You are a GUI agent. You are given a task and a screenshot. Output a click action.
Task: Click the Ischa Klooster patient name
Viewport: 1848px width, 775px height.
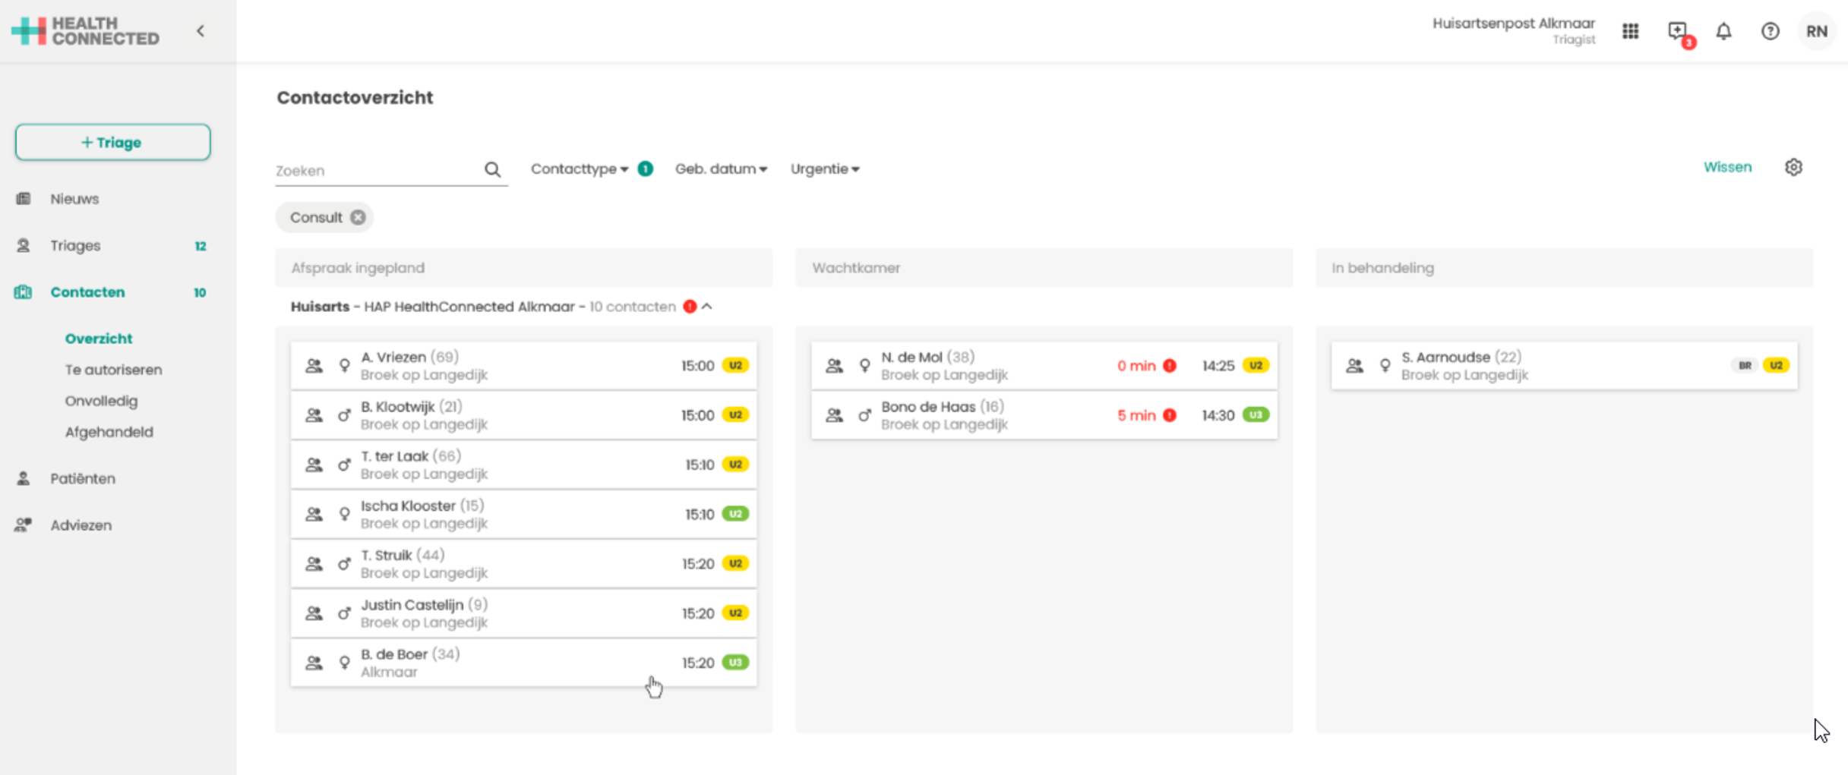pyautogui.click(x=408, y=506)
